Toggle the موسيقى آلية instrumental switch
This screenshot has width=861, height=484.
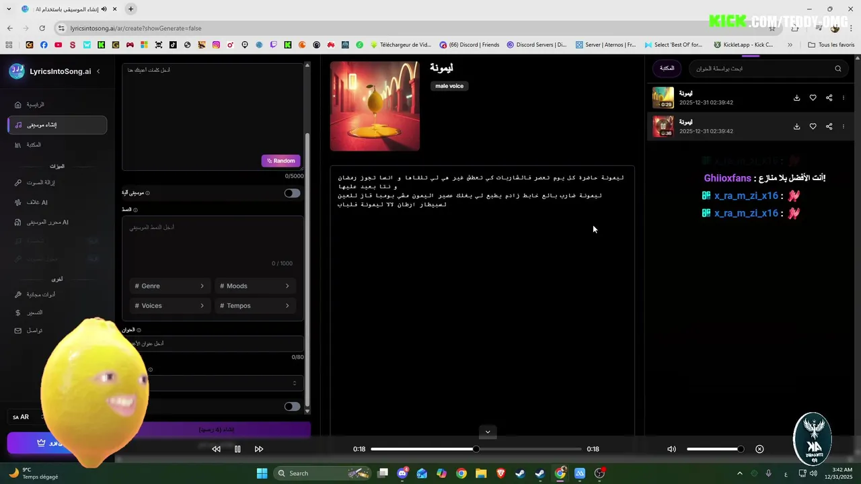292,193
